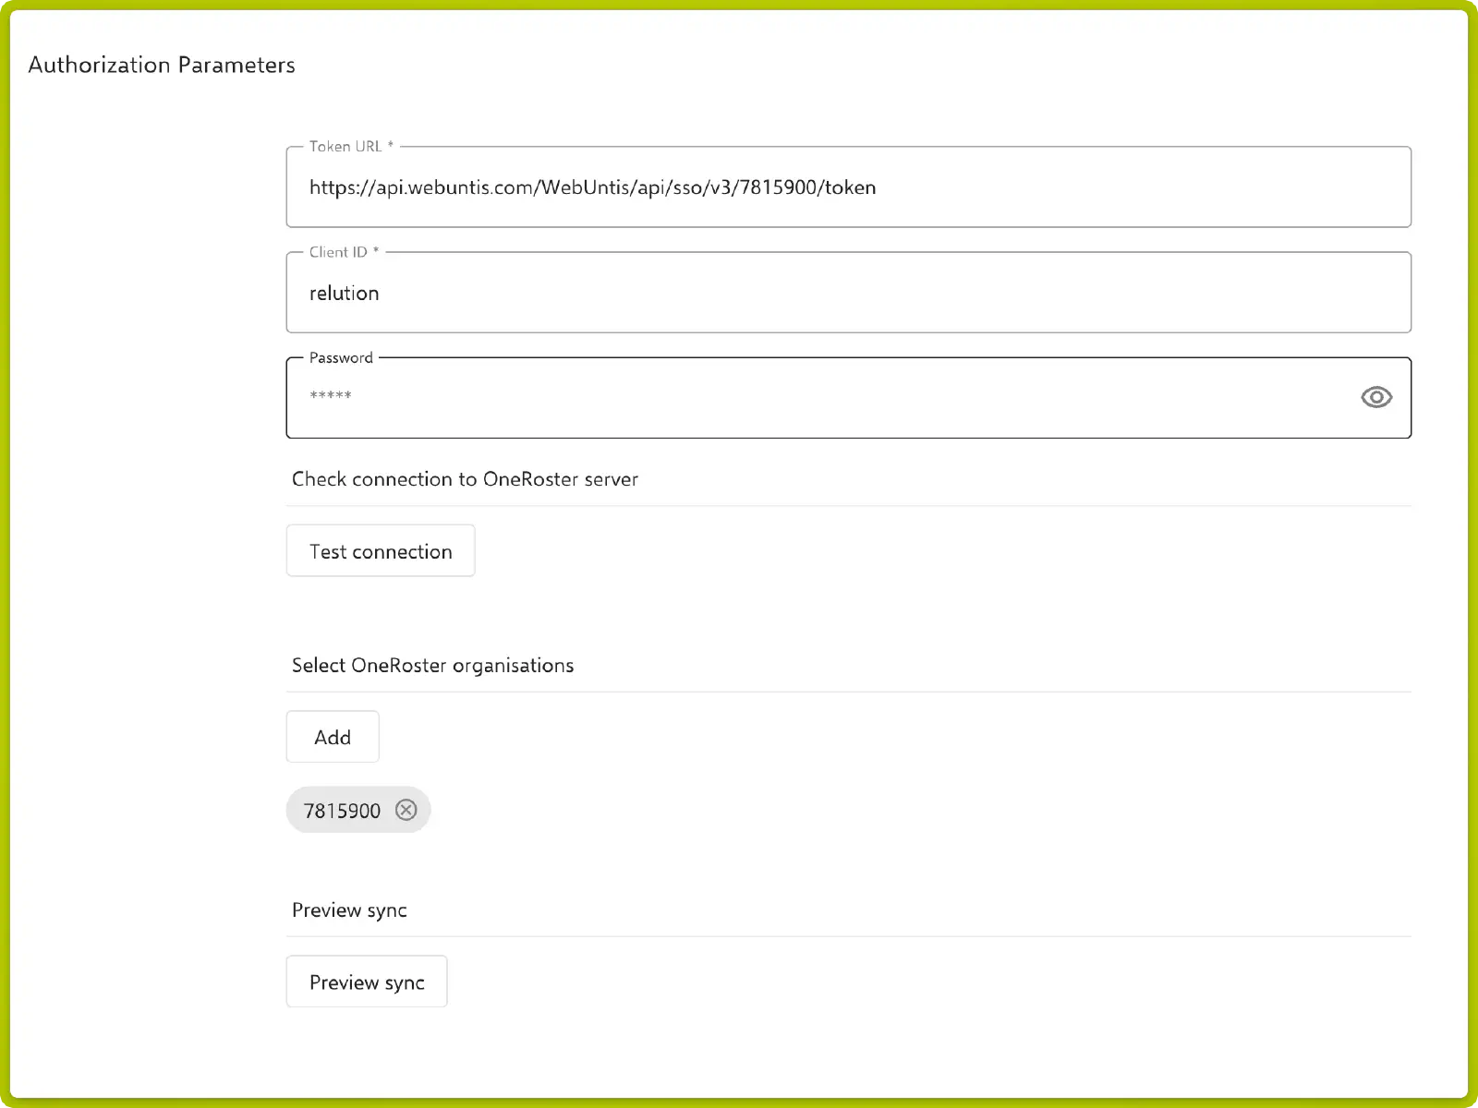Select the 7815900 organisation chip label
This screenshot has height=1108, width=1478.
342,811
